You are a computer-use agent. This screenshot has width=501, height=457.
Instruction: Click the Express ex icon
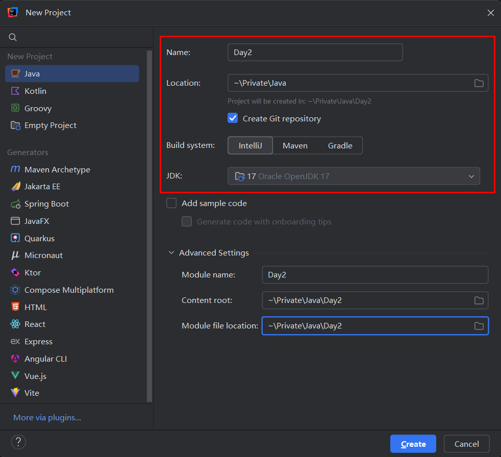[15, 341]
